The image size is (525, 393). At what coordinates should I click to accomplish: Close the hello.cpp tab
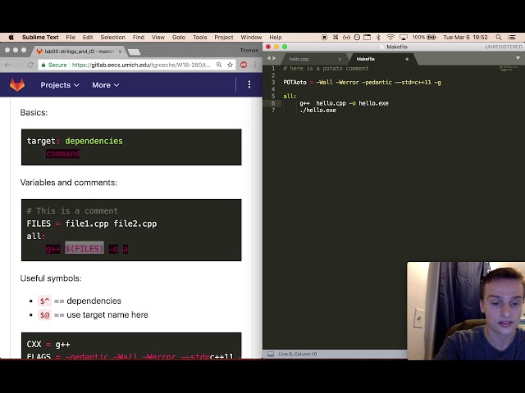[x=340, y=59]
